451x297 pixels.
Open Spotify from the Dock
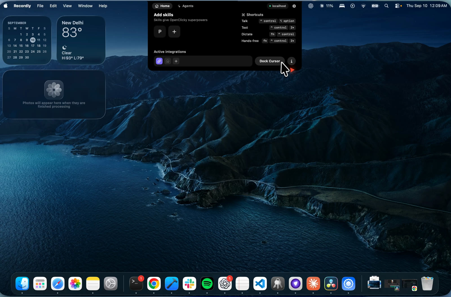click(207, 283)
